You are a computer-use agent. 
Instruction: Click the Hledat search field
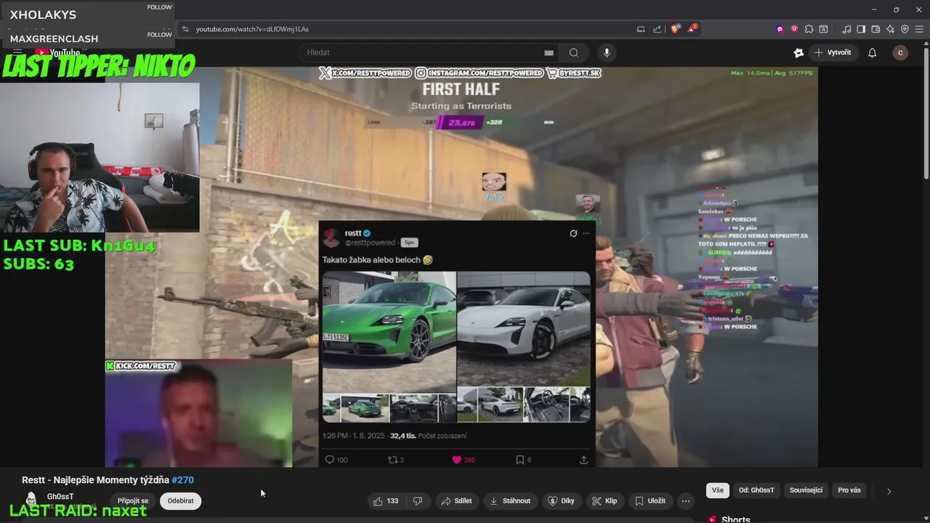421,52
